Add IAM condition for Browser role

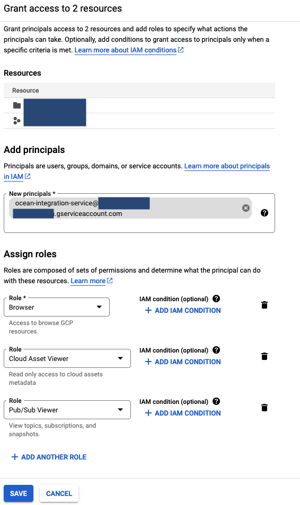(183, 311)
